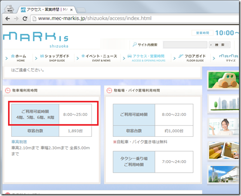Screen dimensions: 241x196
Task: Click the 8:00～25:00 parking hours cell
Action: [x=75, y=114]
